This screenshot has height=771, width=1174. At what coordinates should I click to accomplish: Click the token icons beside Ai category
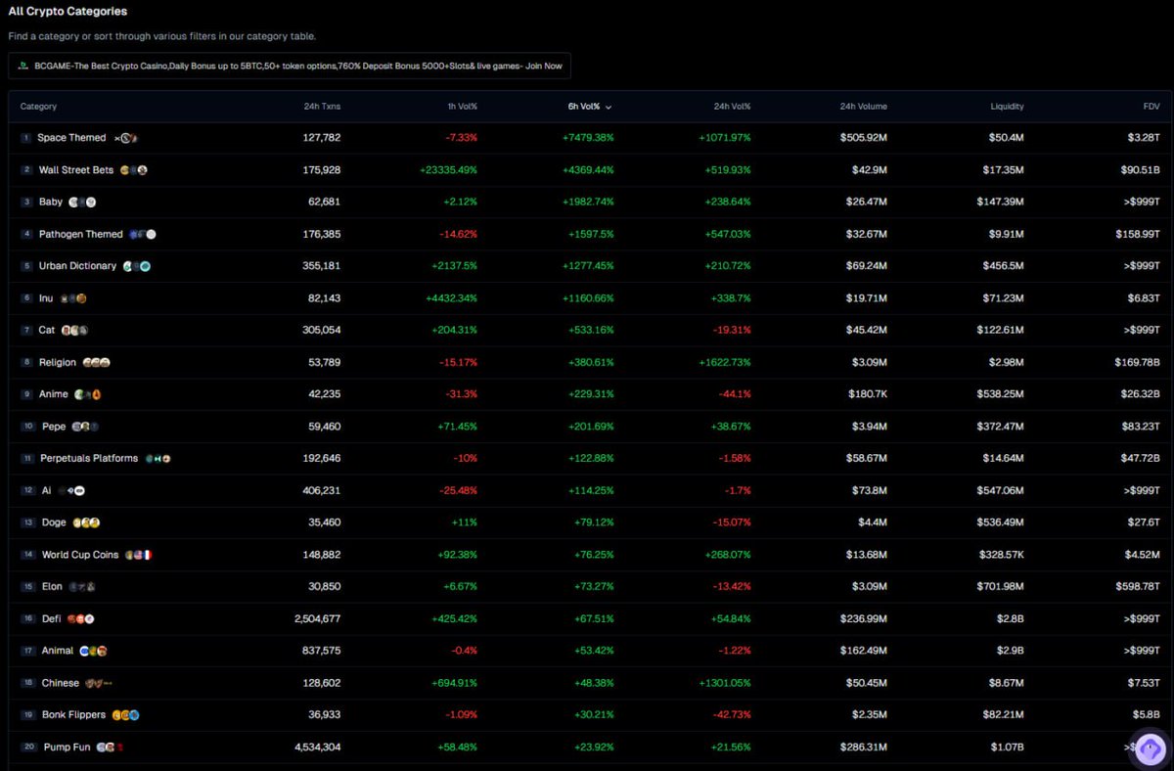71,491
